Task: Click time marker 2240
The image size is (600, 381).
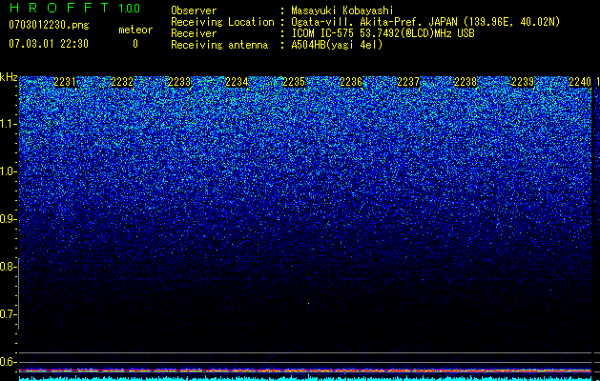Action: coord(580,82)
